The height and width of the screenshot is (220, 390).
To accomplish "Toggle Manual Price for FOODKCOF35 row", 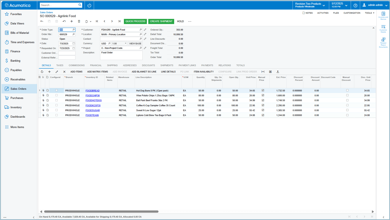I will pos(263,105).
